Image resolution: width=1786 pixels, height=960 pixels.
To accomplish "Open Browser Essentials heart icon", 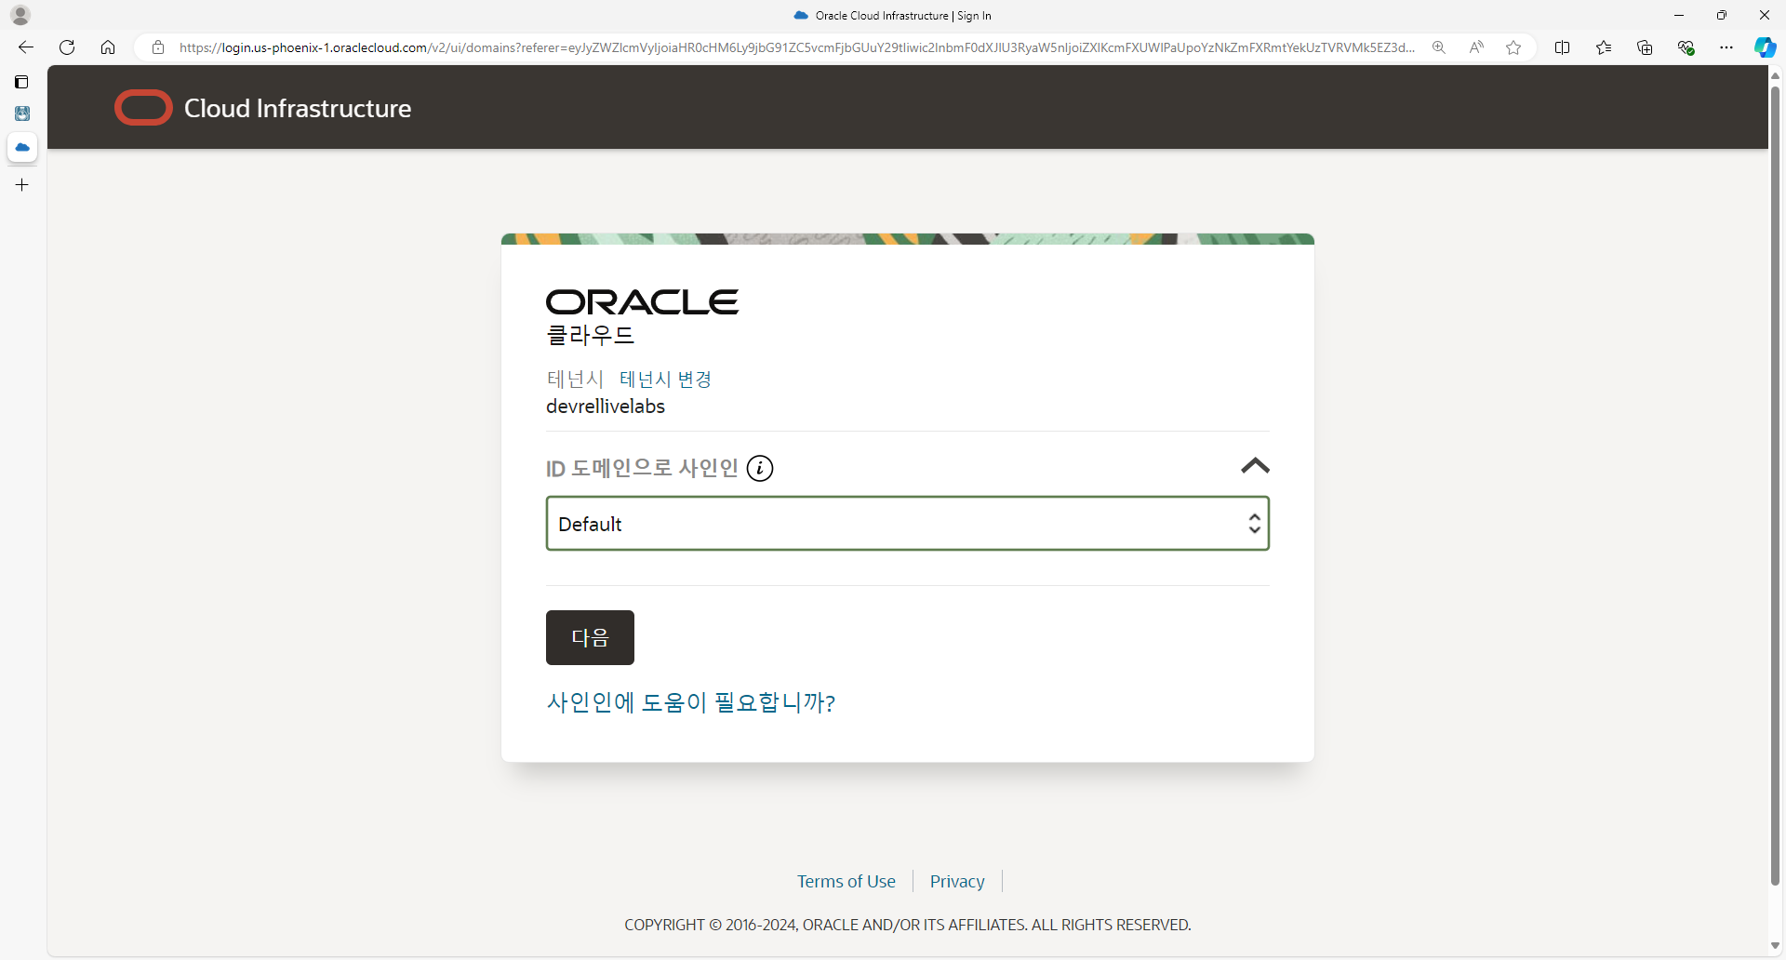I will 1686,47.
